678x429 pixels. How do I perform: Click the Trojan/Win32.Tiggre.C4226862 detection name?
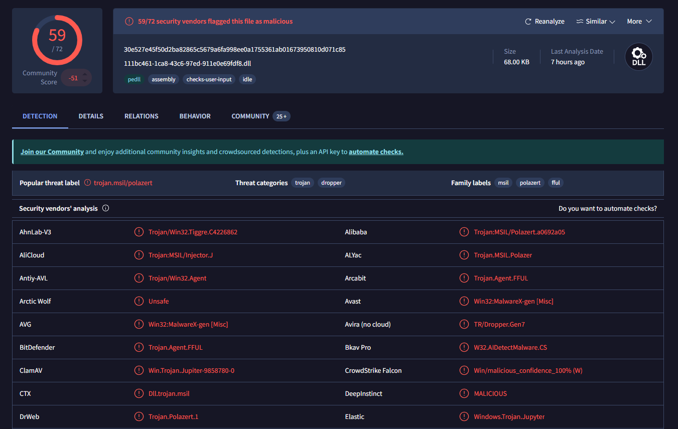[x=193, y=232]
